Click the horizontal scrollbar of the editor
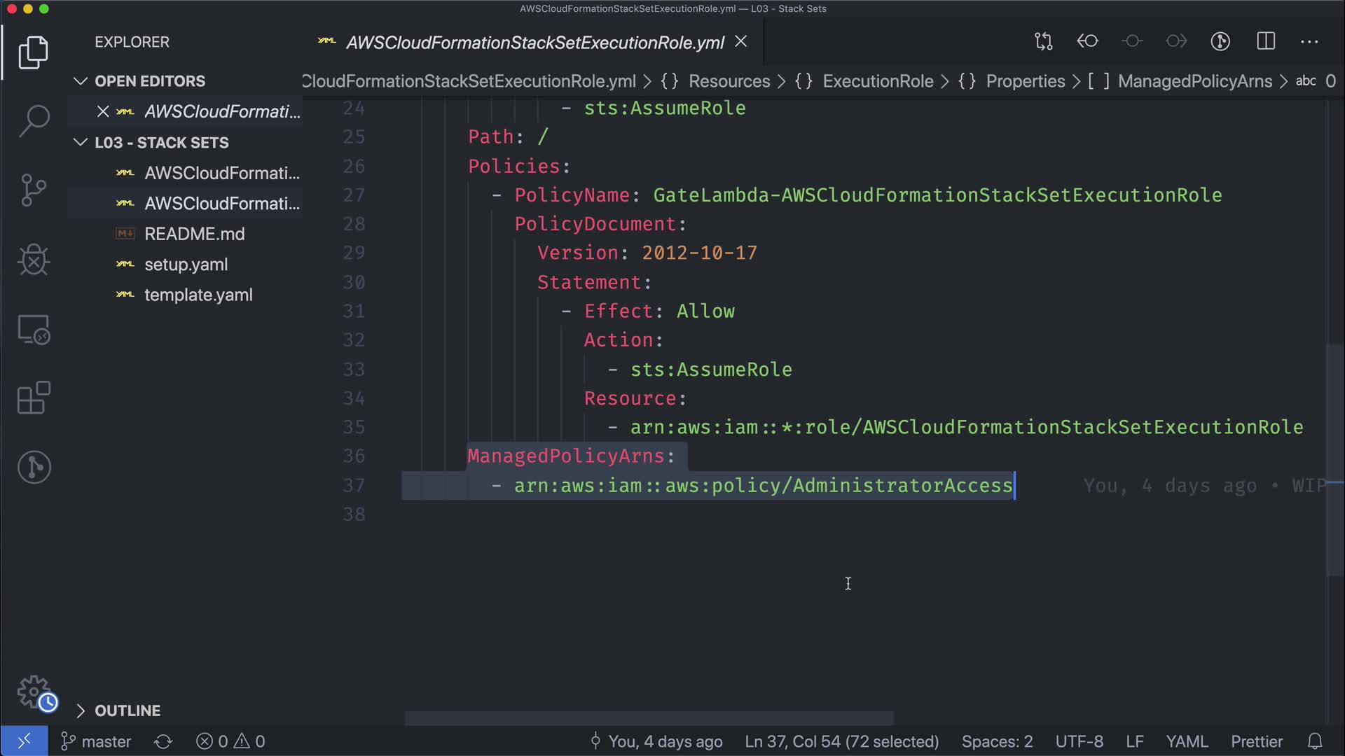The height and width of the screenshot is (756, 1345). tap(649, 718)
